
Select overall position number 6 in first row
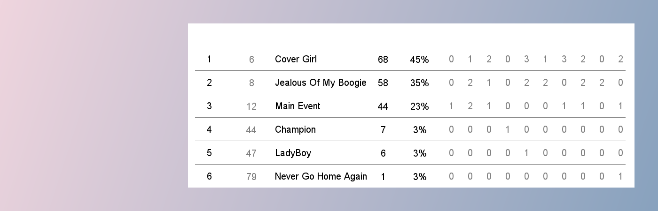click(251, 60)
